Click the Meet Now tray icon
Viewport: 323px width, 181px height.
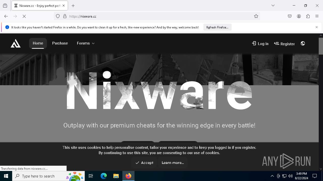click(278, 176)
